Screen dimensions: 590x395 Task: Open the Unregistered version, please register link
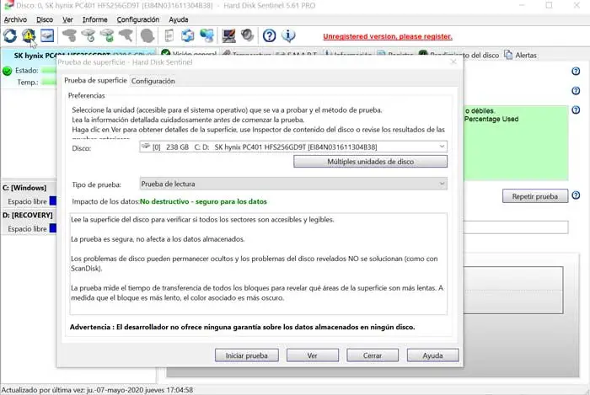coord(388,36)
